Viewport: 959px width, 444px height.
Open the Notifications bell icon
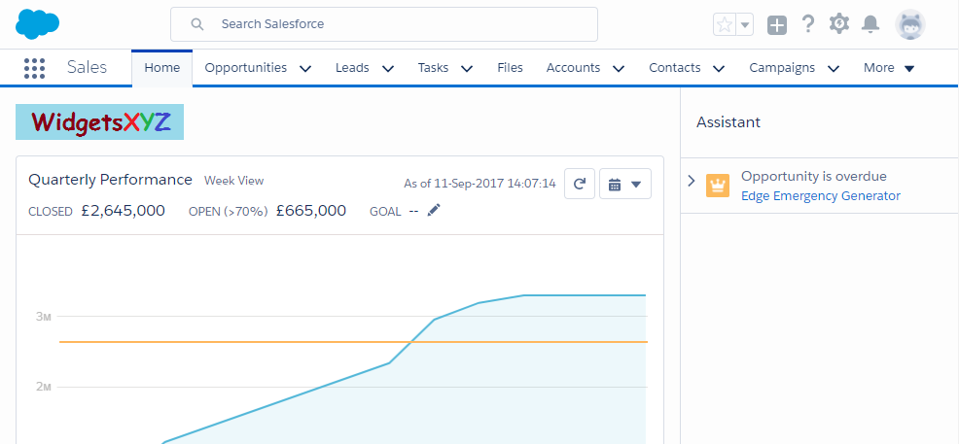tap(870, 24)
